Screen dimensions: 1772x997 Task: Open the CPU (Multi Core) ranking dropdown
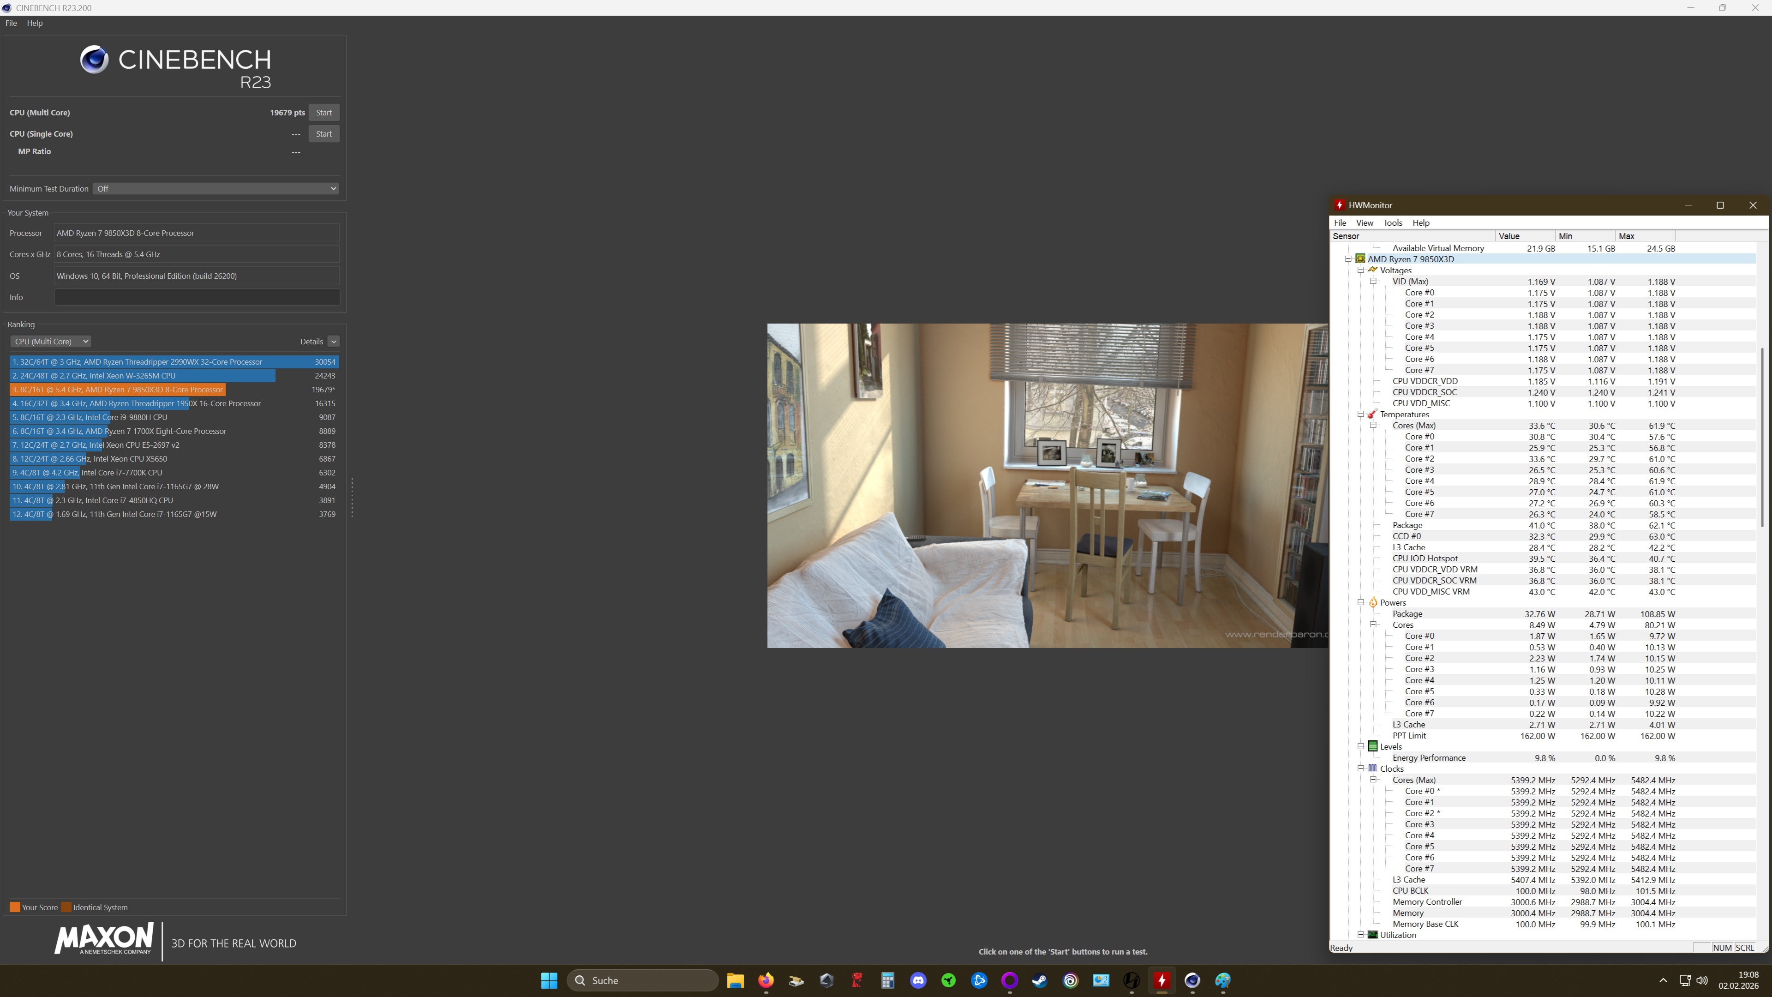coord(50,341)
